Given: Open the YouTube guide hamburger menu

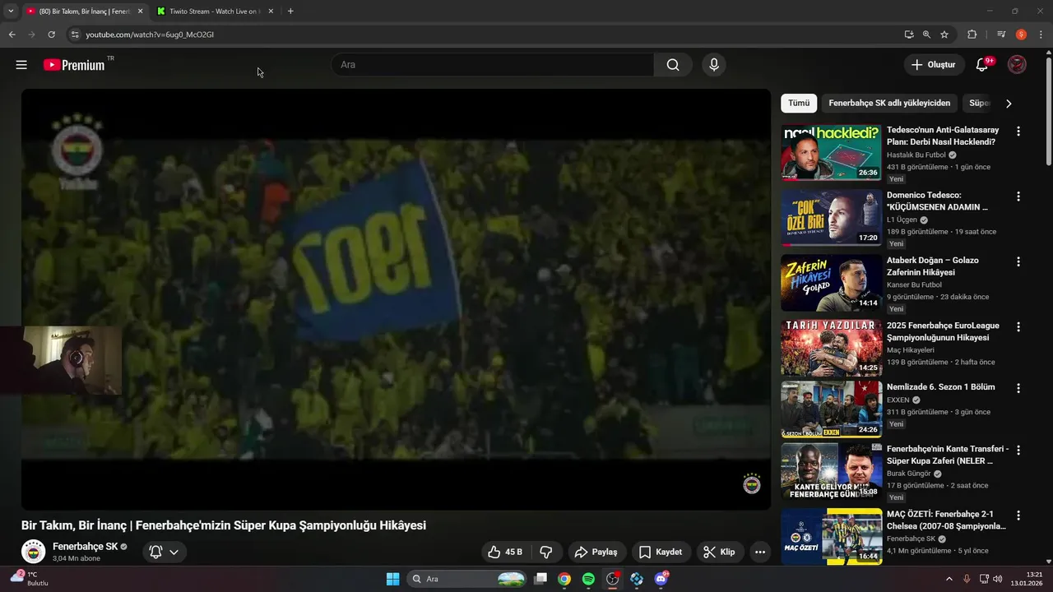Looking at the screenshot, I should click(21, 65).
